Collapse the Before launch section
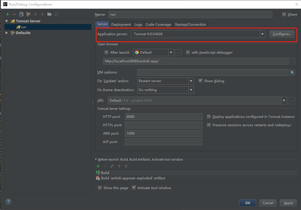 coord(96,159)
